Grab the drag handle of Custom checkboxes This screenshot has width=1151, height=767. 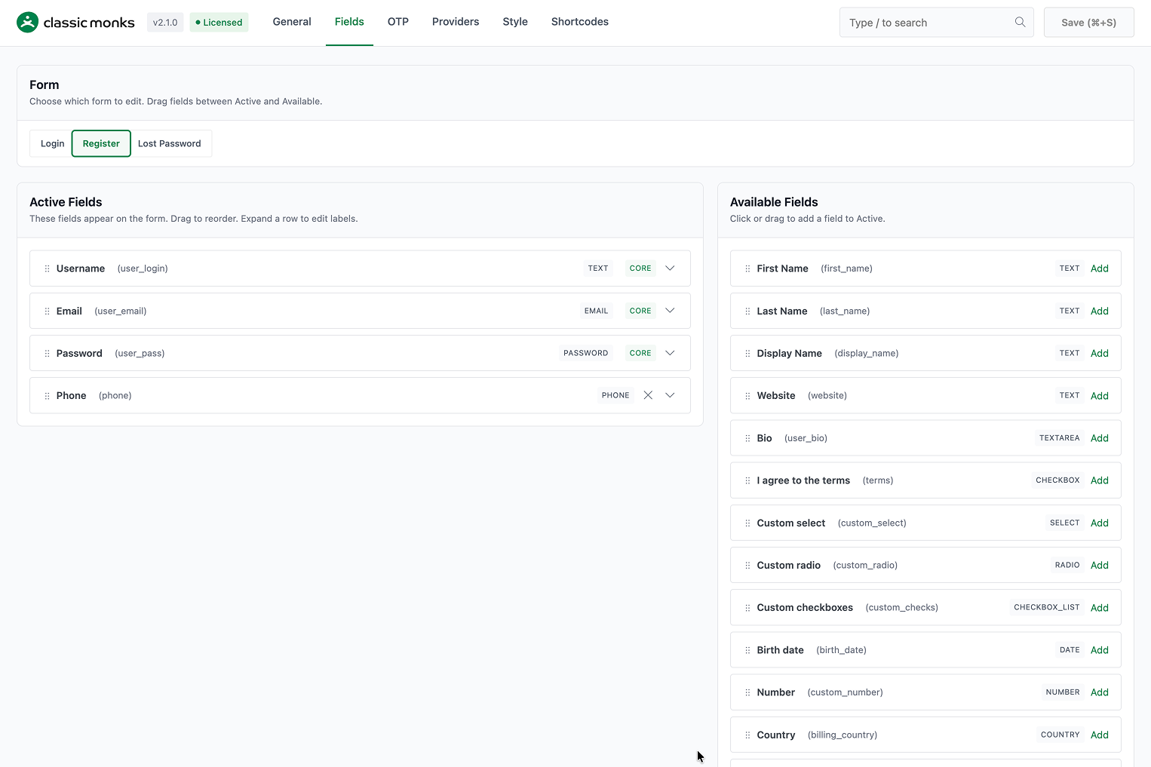[747, 608]
